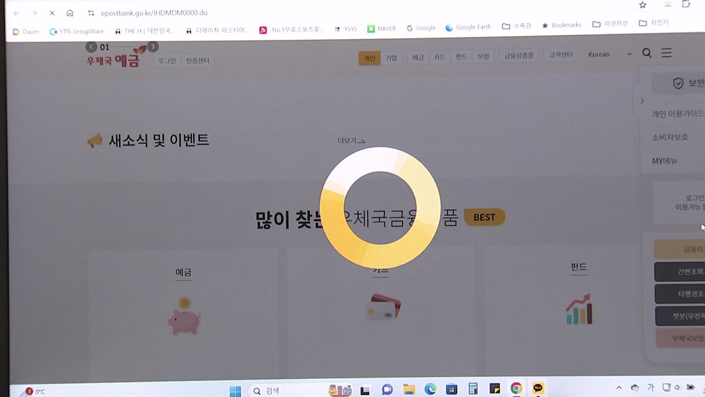Open Microsoft Store from the taskbar
The width and height of the screenshot is (705, 397).
(x=452, y=389)
